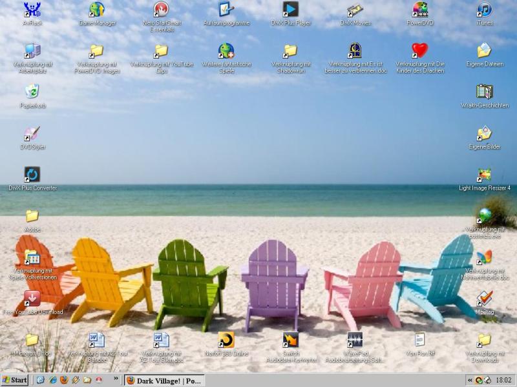Click the Start button
The height and width of the screenshot is (387, 517).
pos(15,380)
